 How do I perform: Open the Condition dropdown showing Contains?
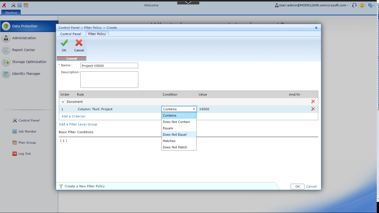point(179,109)
